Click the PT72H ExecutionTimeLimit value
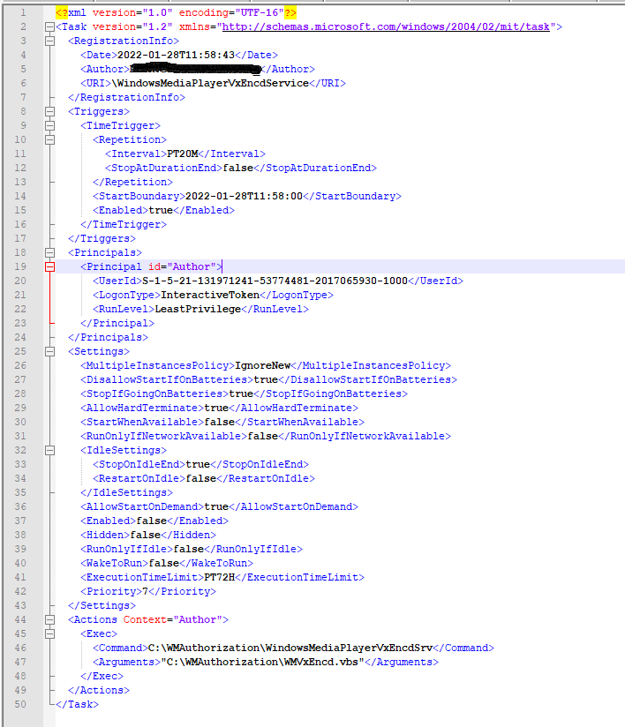The width and height of the screenshot is (625, 727). point(220,577)
